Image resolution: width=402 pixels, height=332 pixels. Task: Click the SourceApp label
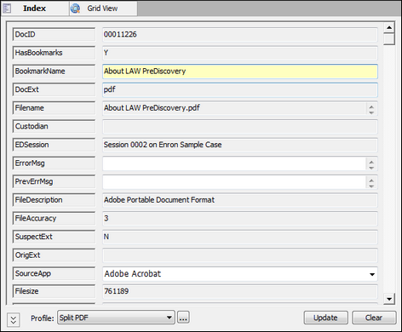coord(54,274)
